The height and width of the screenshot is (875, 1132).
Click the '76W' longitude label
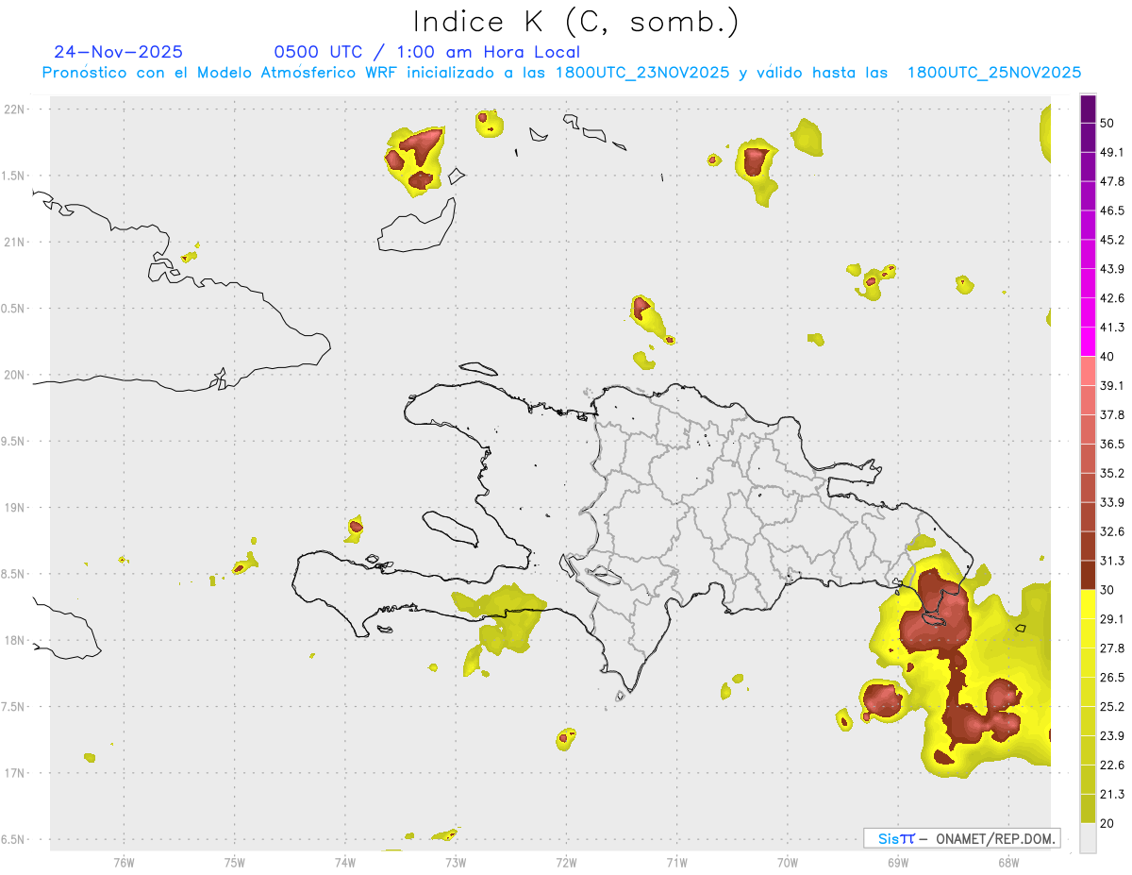[124, 861]
